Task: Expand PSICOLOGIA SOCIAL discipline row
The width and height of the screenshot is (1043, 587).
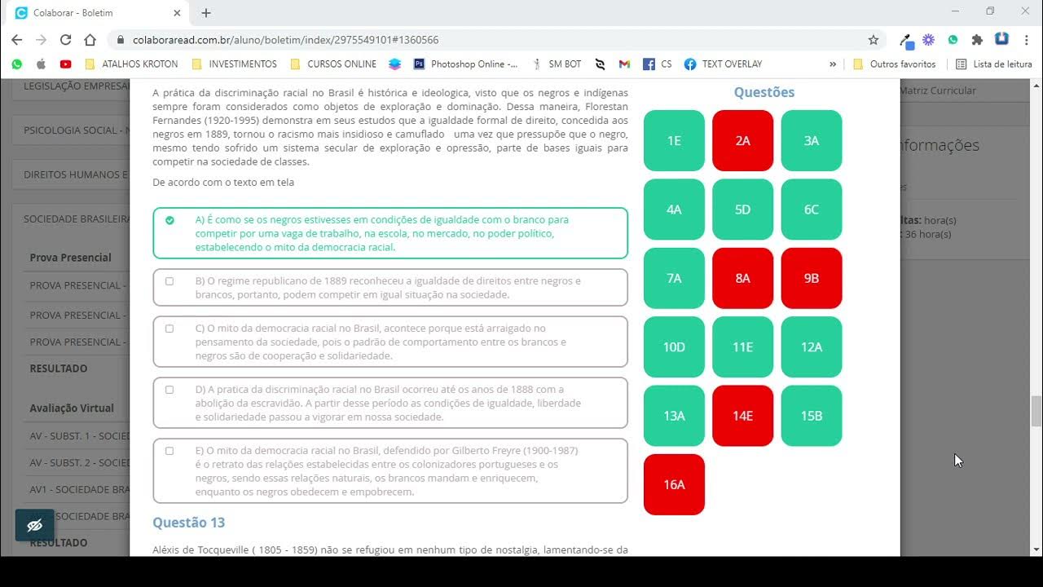Action: coord(71,130)
